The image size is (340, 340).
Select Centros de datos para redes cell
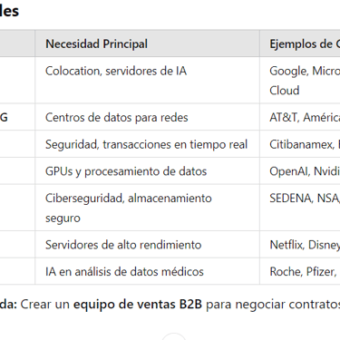tap(147, 117)
